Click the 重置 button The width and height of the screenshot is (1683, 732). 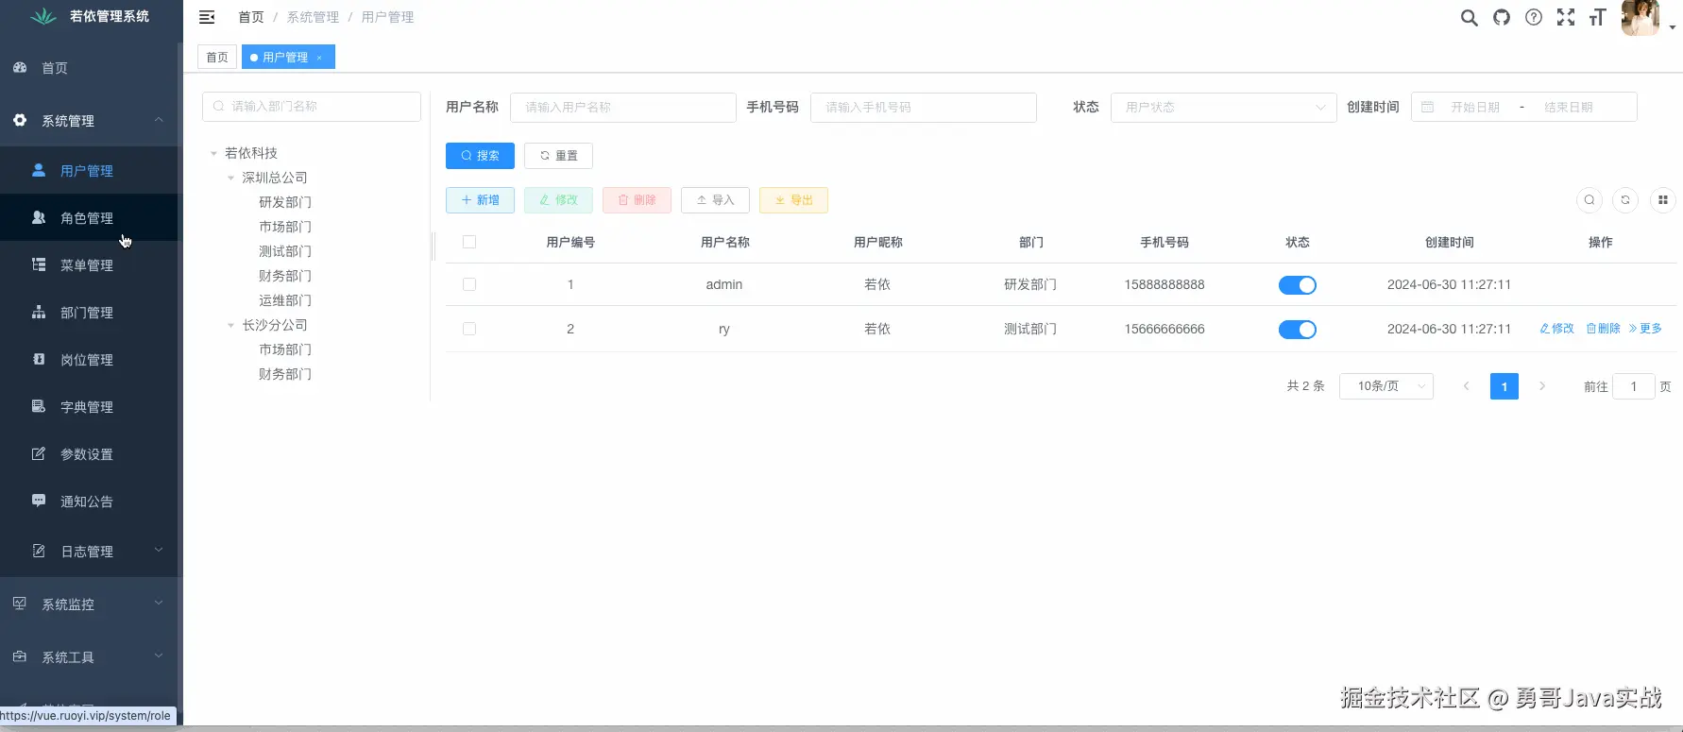click(x=558, y=156)
